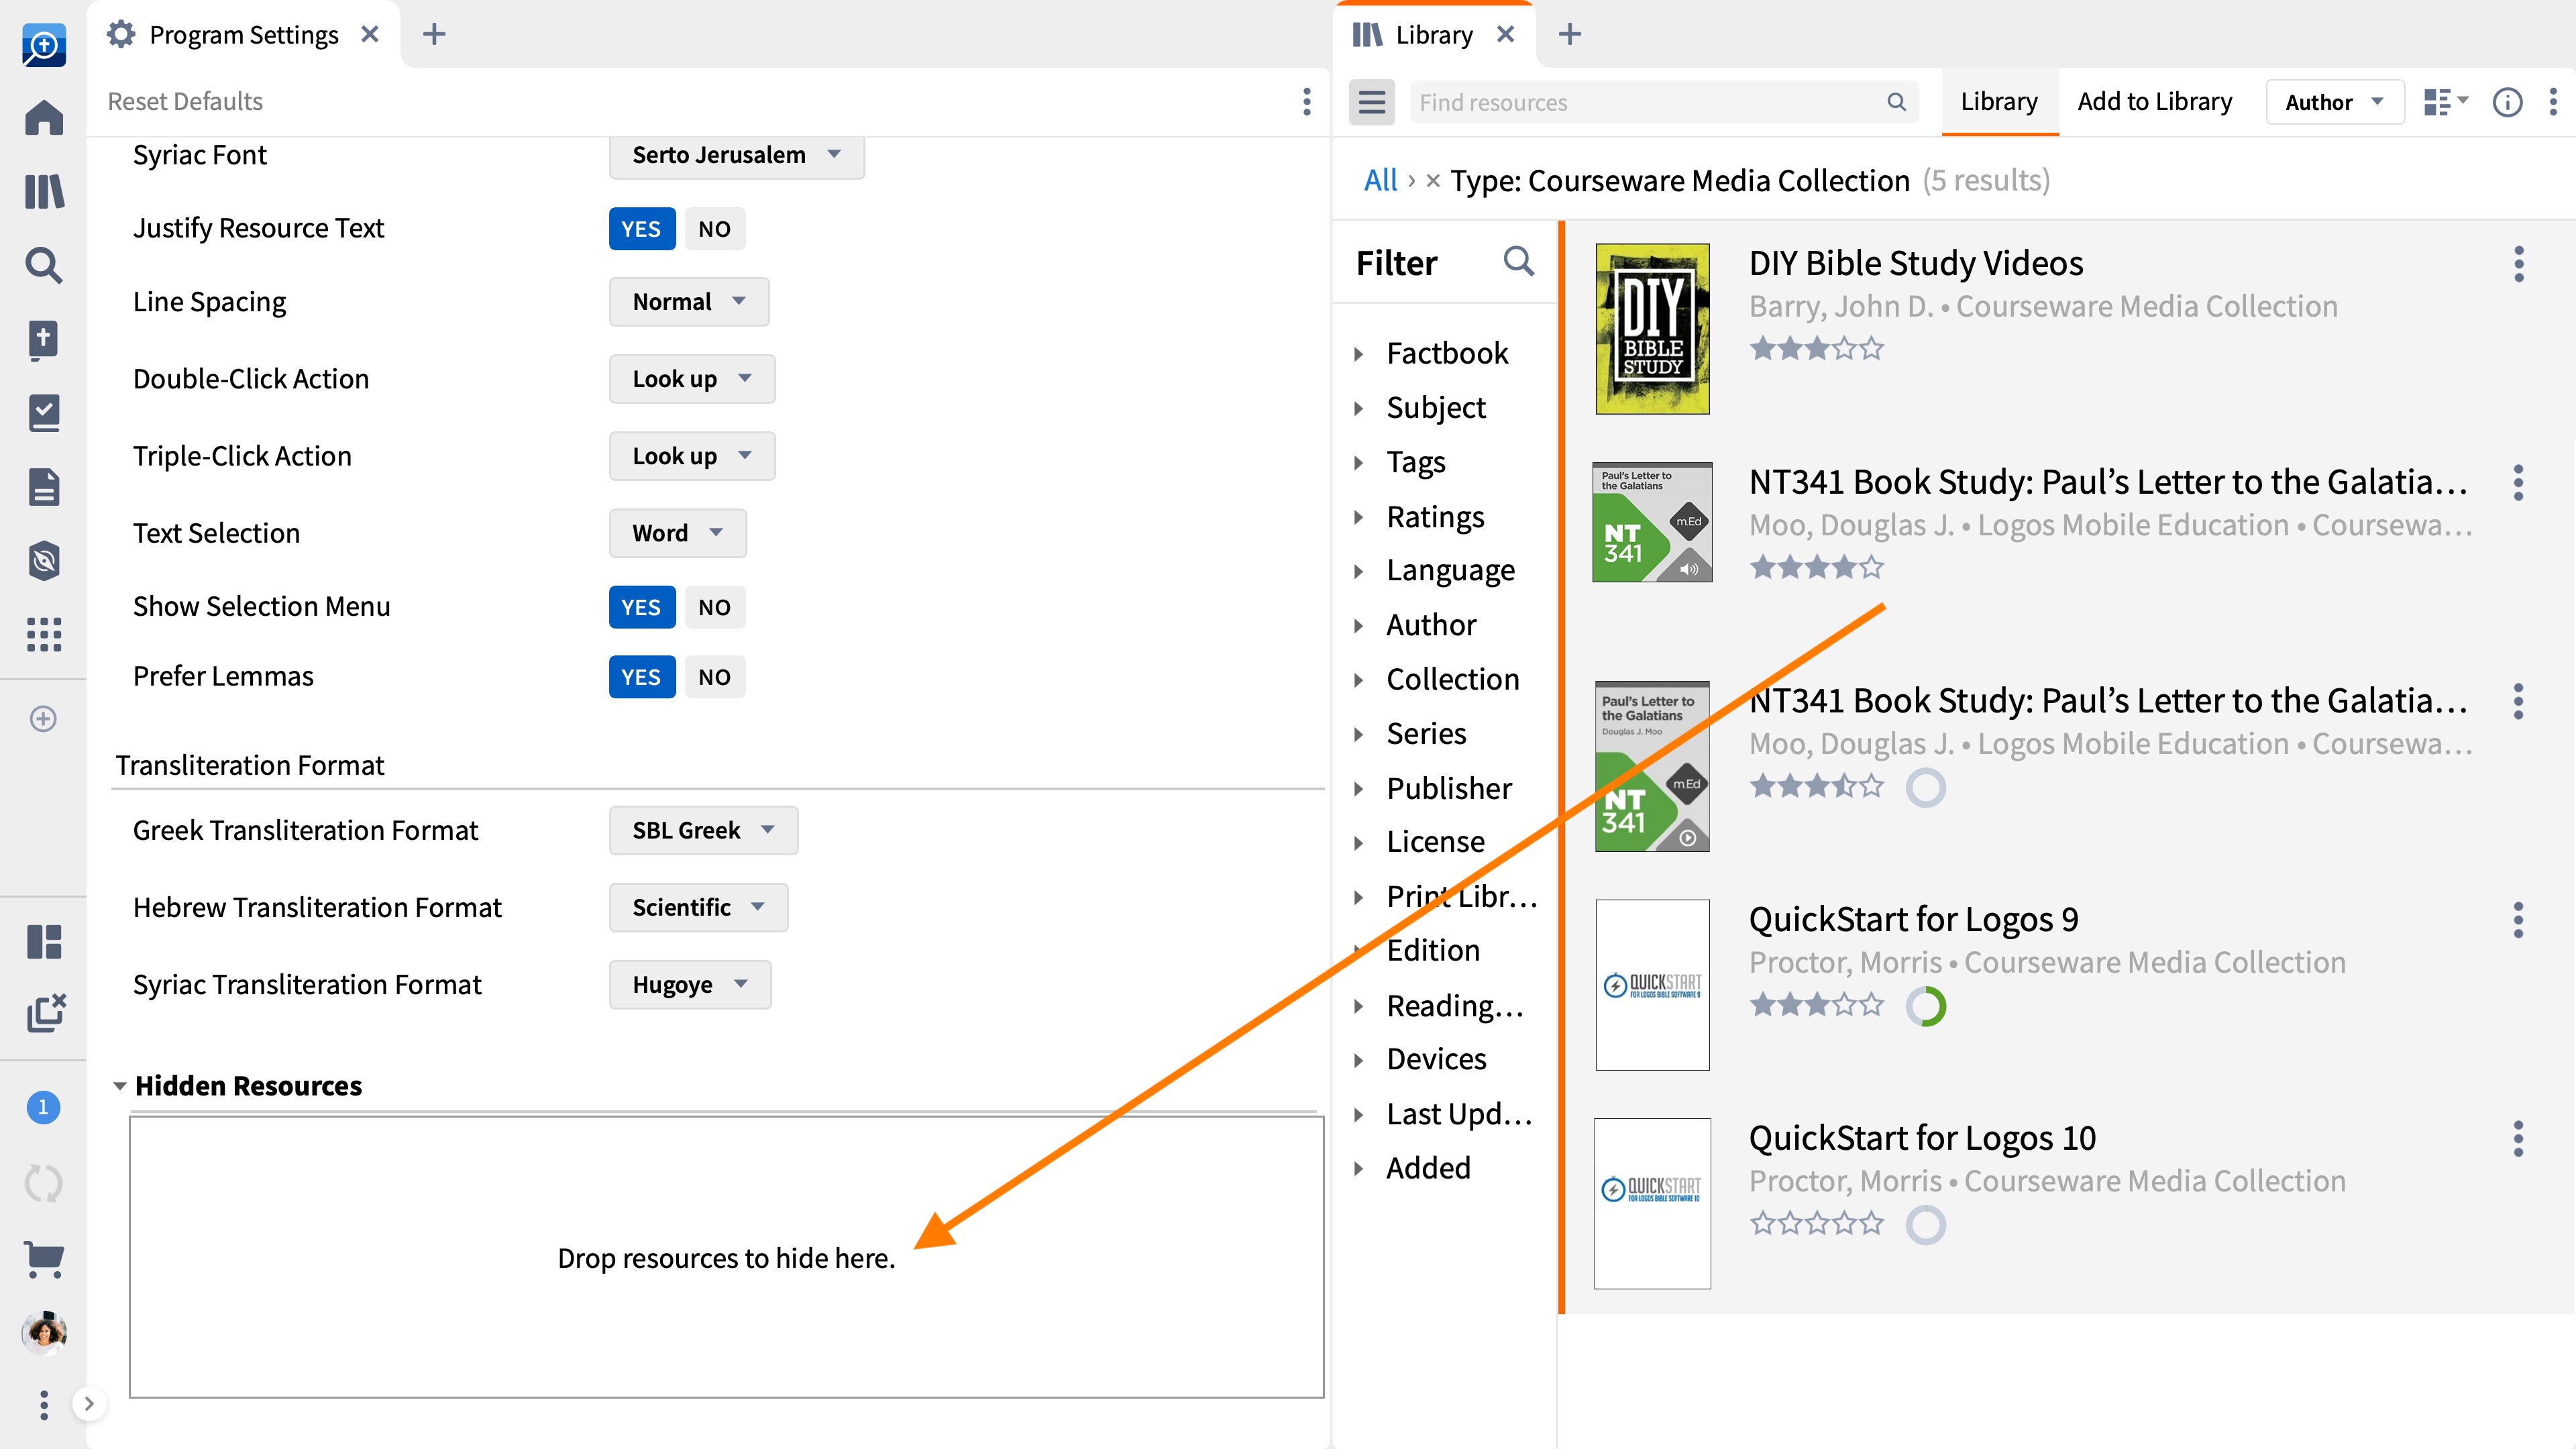Click QuickStart for Logos 10 star rating
This screenshot has height=1449, width=2576.
pyautogui.click(x=1816, y=1223)
